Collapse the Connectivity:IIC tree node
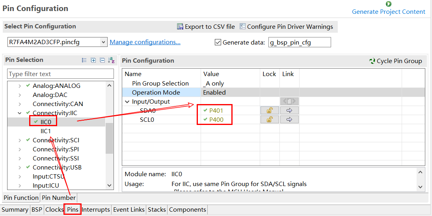 coord(20,113)
